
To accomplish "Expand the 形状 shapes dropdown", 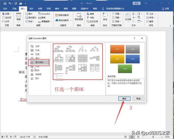I will click(30, 21).
